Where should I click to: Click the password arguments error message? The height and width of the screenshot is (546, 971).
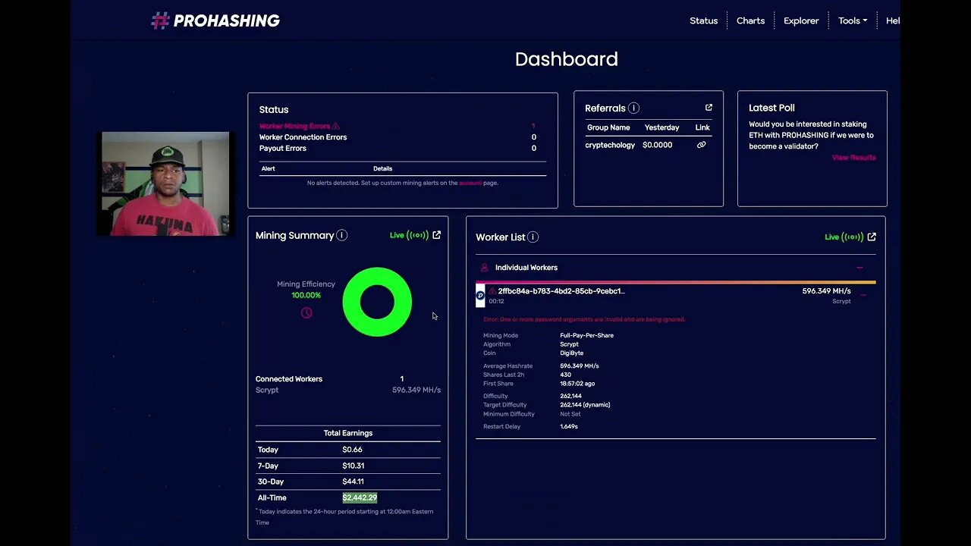(x=584, y=319)
